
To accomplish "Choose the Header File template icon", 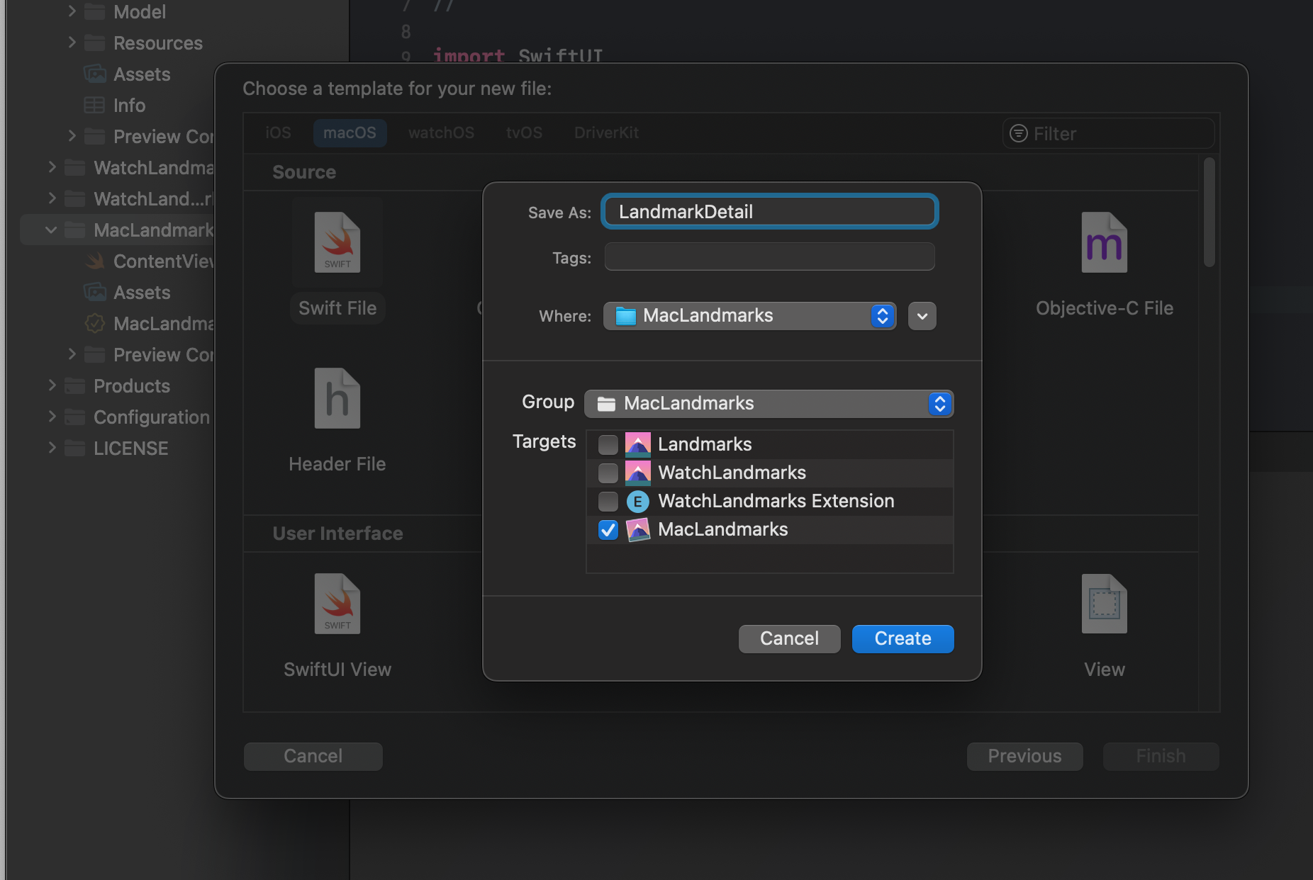I will pyautogui.click(x=337, y=398).
